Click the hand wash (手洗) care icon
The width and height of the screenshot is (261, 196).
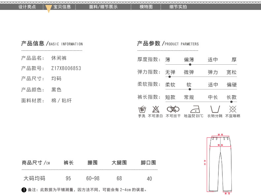(142, 109)
